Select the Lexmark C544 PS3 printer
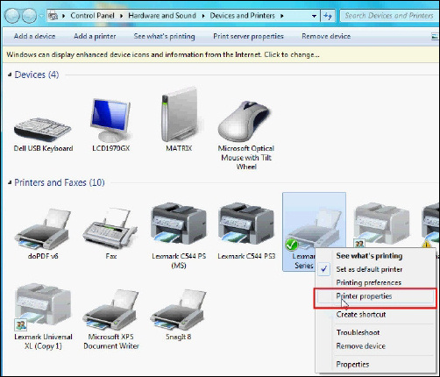This screenshot has width=440, height=377. tap(246, 231)
